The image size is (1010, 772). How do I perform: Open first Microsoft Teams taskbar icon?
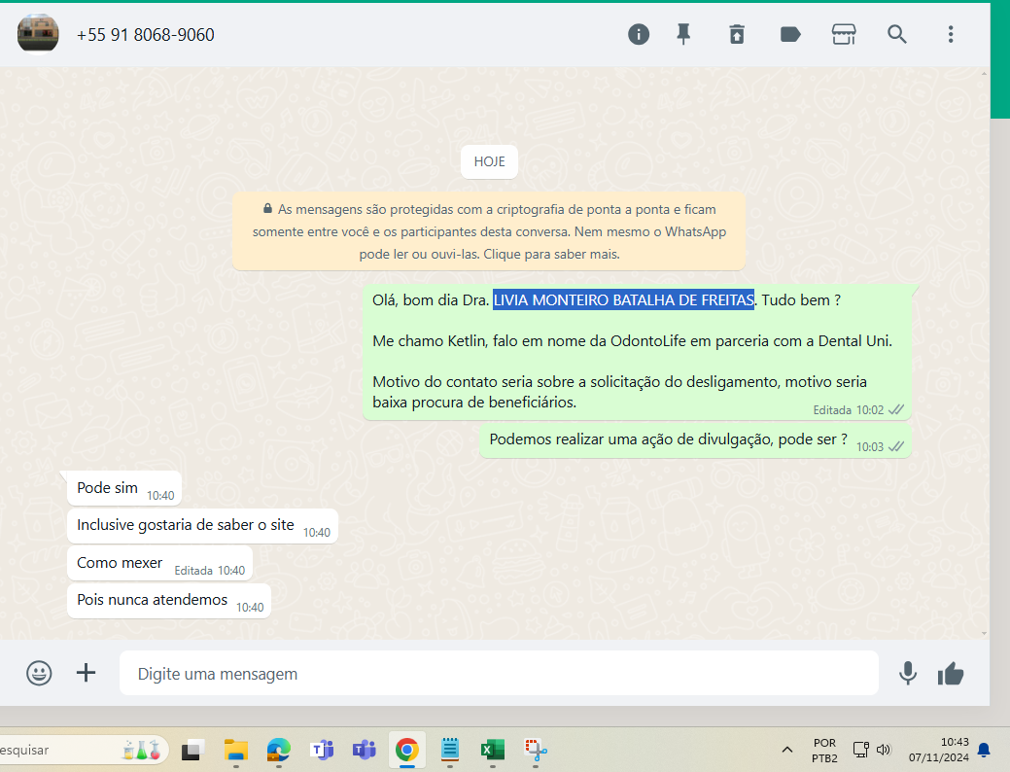[x=322, y=750]
